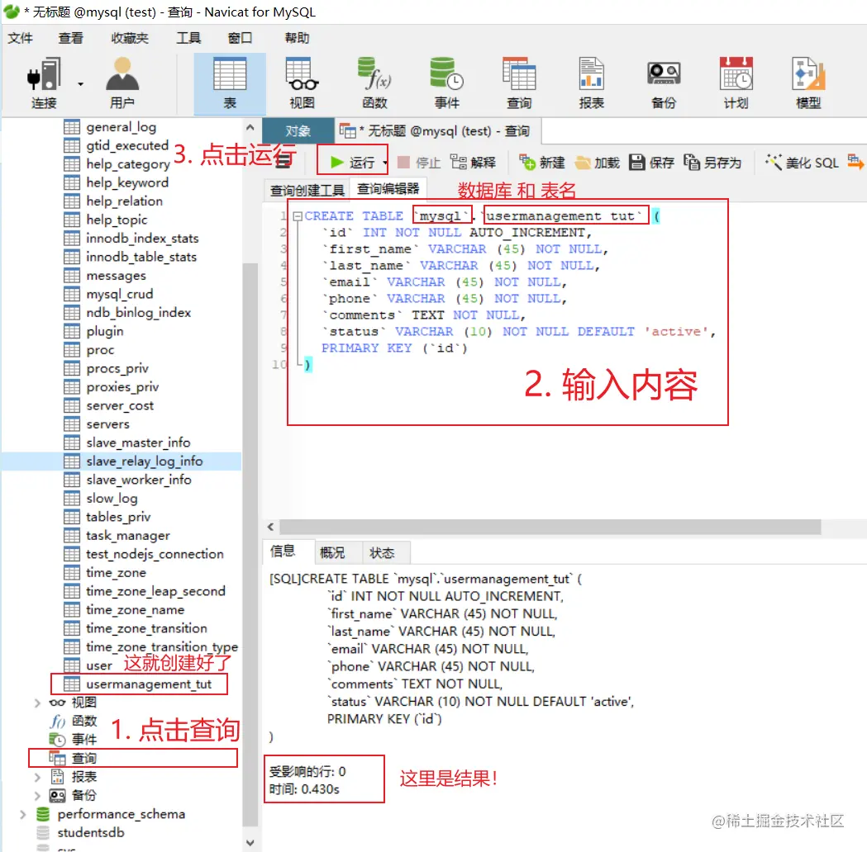This screenshot has height=852, width=867.
Task: Open the 连接 connection tool
Action: 44,83
